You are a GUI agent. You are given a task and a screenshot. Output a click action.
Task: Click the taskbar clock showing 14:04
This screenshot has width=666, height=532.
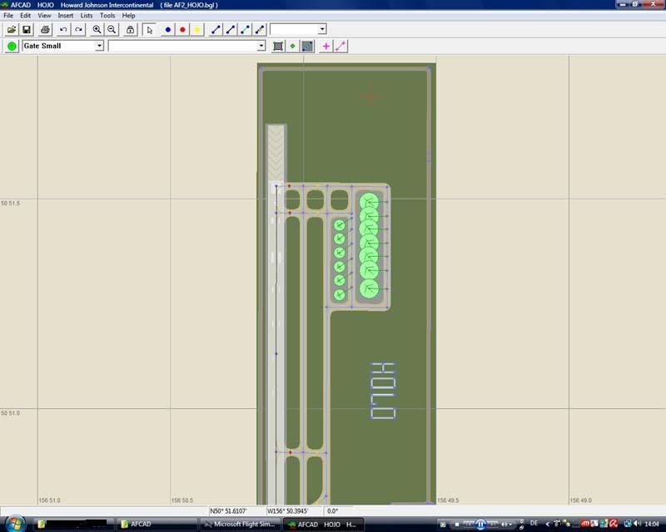pyautogui.click(x=652, y=525)
